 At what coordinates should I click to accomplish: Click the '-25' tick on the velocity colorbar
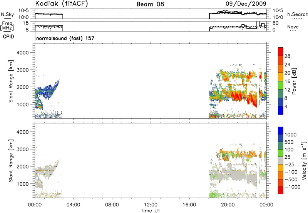(290, 164)
